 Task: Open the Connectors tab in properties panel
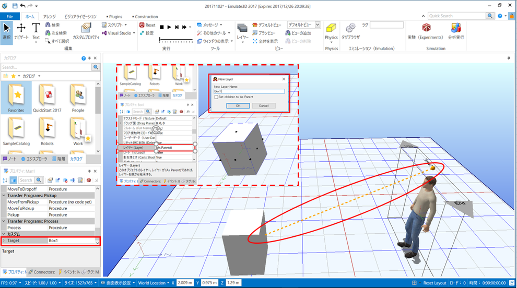click(x=42, y=272)
